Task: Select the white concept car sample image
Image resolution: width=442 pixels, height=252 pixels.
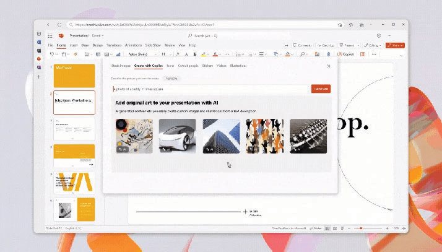Action: [x=177, y=136]
